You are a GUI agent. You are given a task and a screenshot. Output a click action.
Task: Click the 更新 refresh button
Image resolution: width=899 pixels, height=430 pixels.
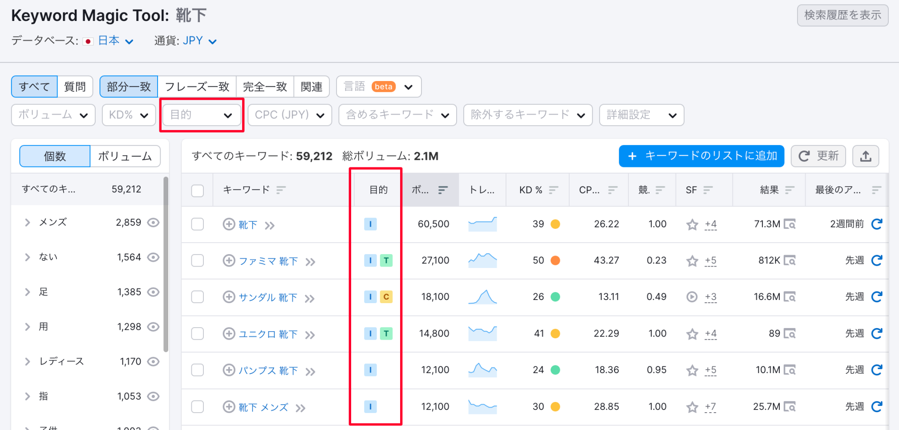pos(818,156)
